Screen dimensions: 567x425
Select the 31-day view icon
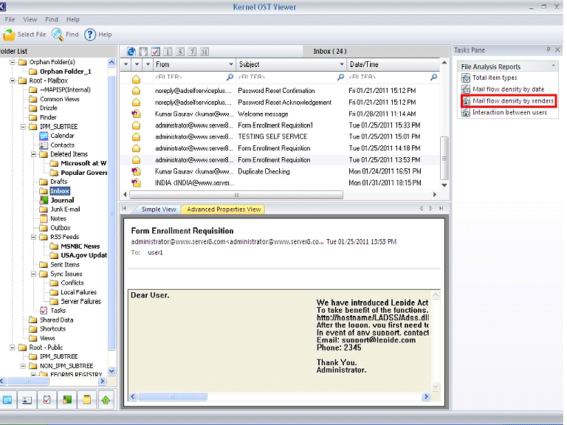pyautogui.click(x=205, y=52)
